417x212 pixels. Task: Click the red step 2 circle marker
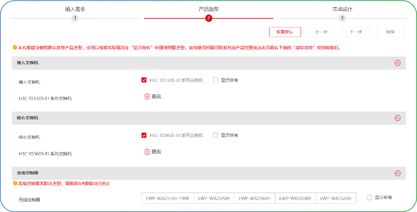208,18
